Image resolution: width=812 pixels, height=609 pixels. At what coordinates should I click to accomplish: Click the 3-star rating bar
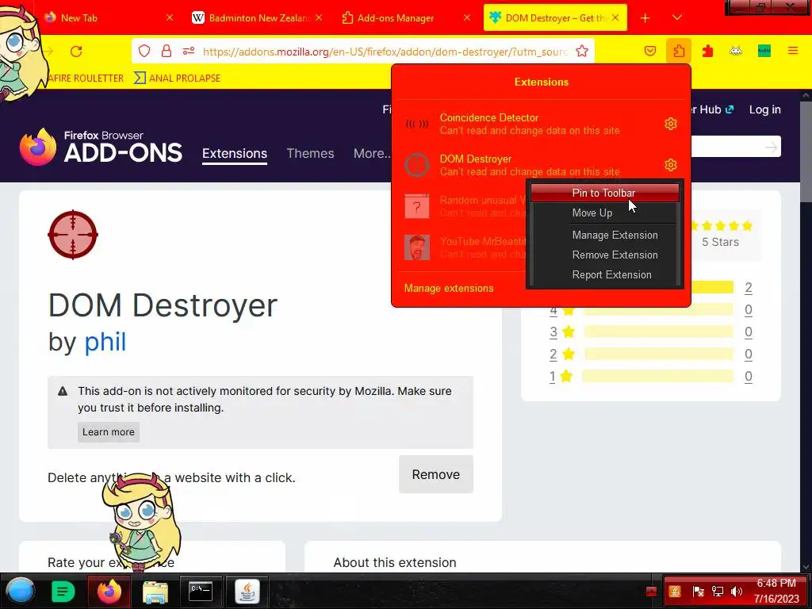click(x=659, y=331)
